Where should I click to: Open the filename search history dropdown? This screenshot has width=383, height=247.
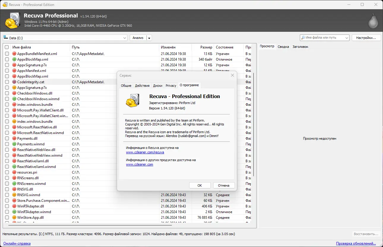[x=346, y=37]
